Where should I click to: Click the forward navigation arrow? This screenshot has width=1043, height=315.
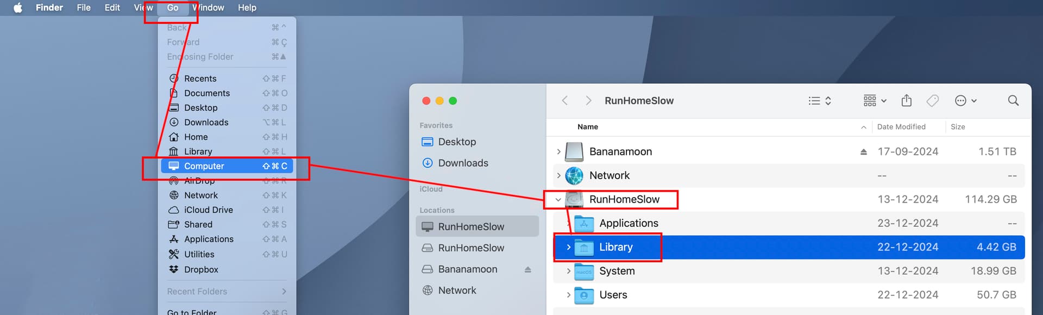pos(588,100)
